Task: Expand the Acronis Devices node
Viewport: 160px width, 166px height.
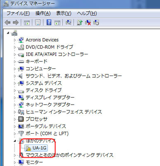Action: click(15, 40)
